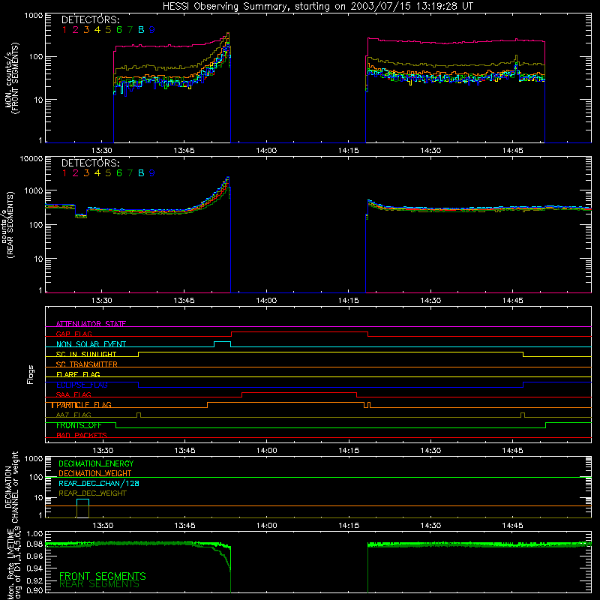Click the 13:45 tick label under rear segments plot
600x600 pixels.
pyautogui.click(x=184, y=301)
